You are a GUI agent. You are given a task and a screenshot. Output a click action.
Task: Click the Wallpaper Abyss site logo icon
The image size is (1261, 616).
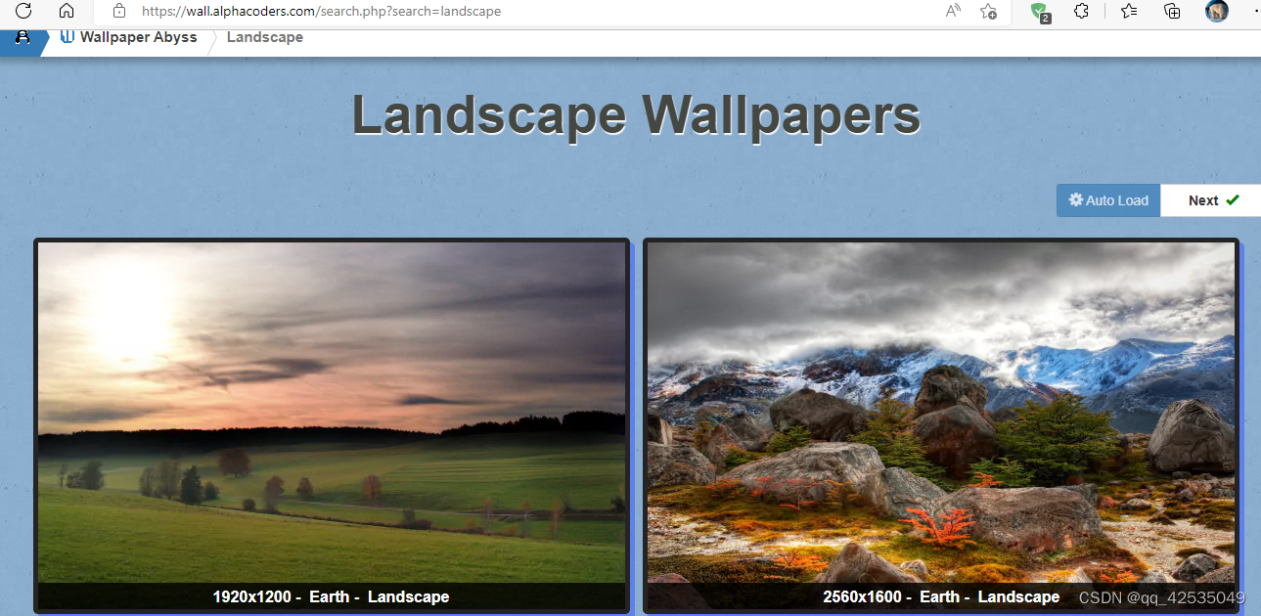pyautogui.click(x=66, y=36)
